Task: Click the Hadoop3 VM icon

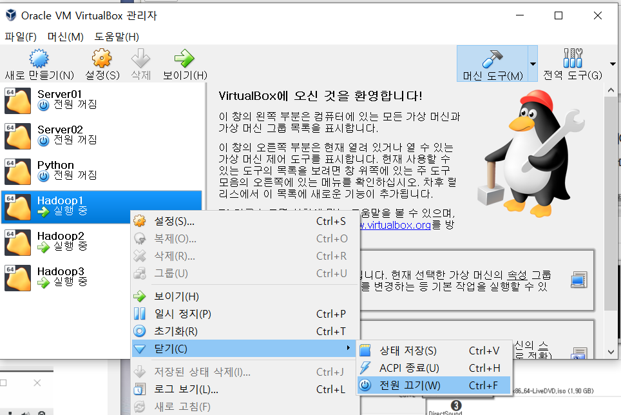Action: pos(18,278)
